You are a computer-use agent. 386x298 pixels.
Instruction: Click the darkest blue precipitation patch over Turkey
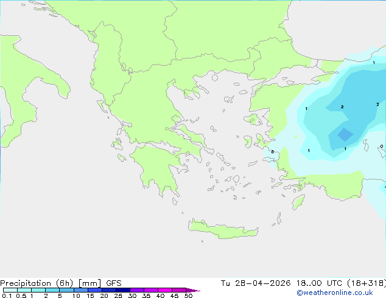(345, 134)
